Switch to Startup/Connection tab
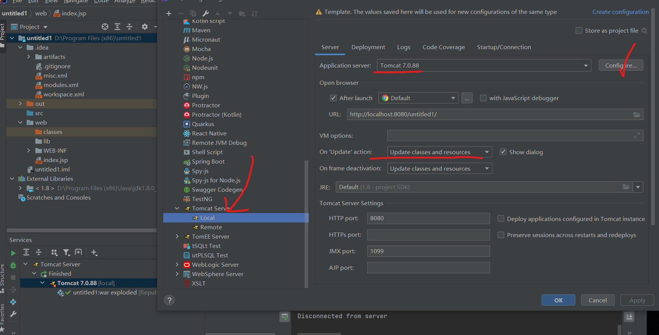 tap(504, 47)
